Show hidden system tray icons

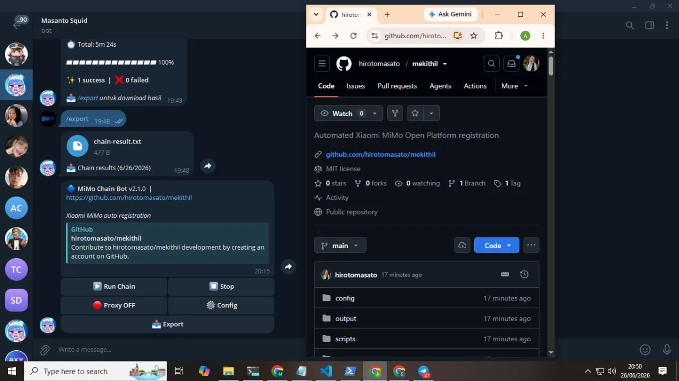click(x=588, y=371)
